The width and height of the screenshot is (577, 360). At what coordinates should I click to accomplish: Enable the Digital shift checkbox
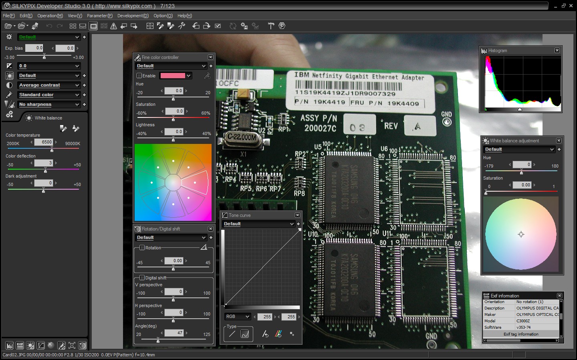[x=142, y=277]
